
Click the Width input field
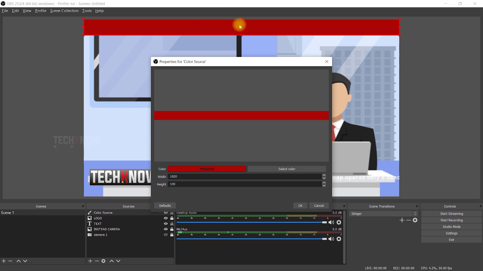click(245, 176)
